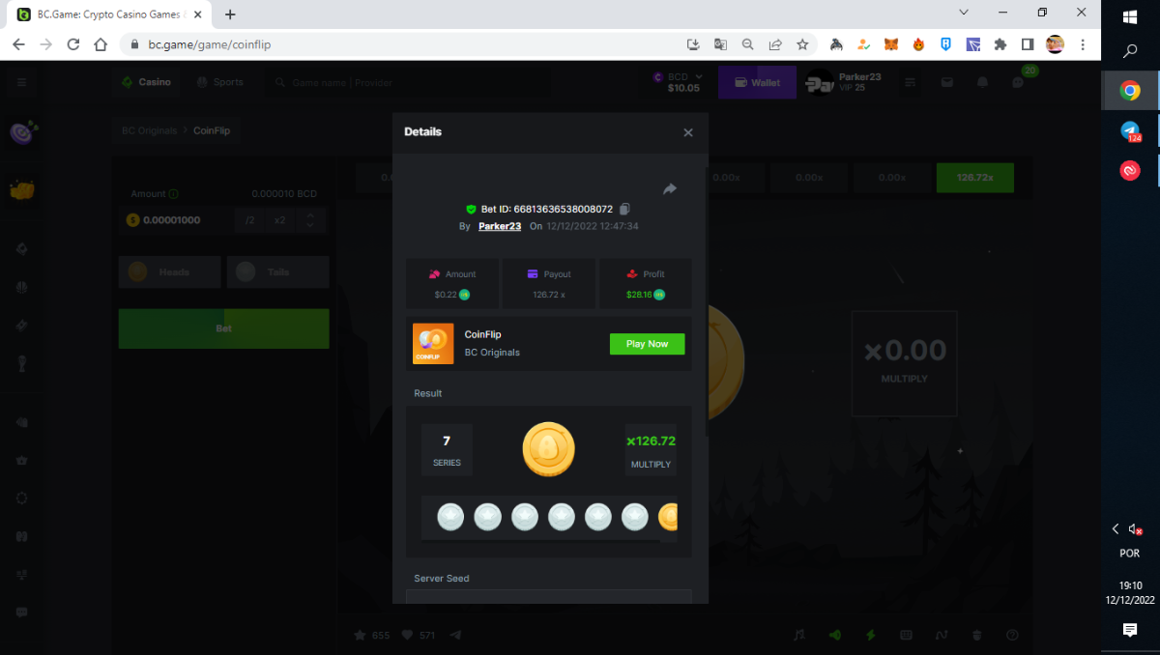Copy the Bet ID using the copy icon
1160x655 pixels.
tap(625, 209)
